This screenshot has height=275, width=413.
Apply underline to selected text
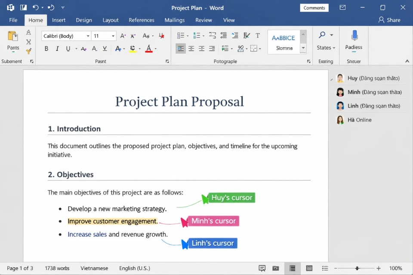click(68, 49)
